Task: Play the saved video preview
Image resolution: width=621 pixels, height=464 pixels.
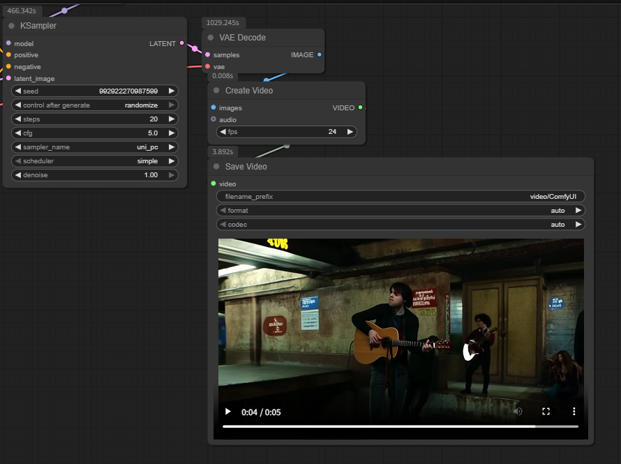Action: click(x=227, y=412)
